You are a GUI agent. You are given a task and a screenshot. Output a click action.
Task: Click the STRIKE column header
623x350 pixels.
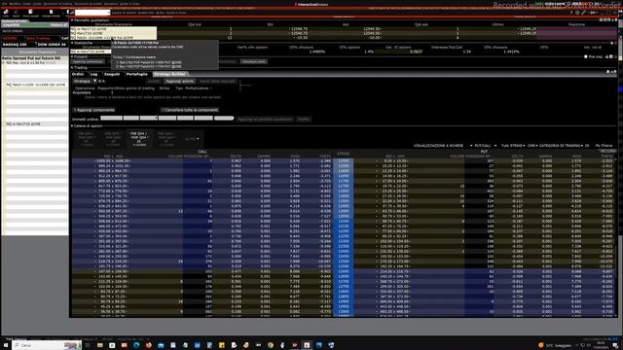(344, 154)
